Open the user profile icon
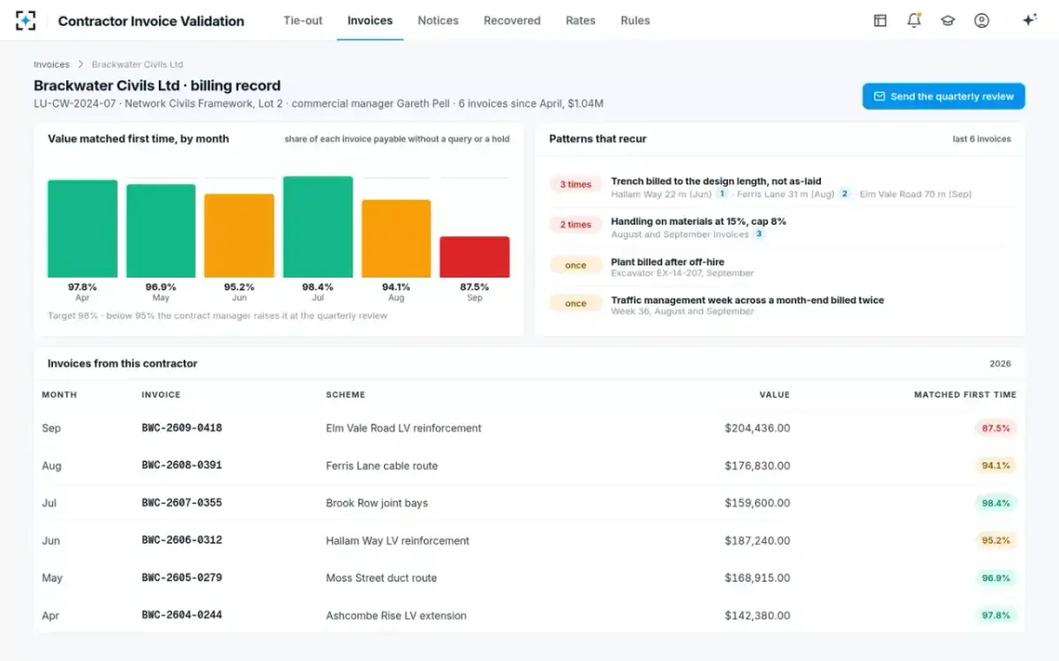This screenshot has height=661, width=1059. 981,20
